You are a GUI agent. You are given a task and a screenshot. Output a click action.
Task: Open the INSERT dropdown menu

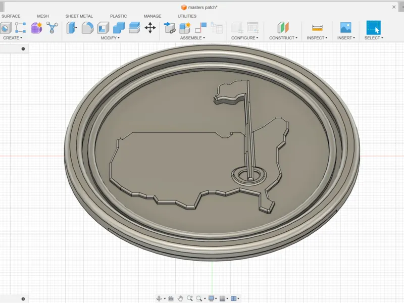point(346,38)
